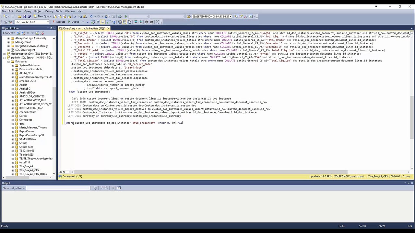This screenshot has height=233, width=415.
Task: Click the Decrease Indent icon
Action: 147,22
